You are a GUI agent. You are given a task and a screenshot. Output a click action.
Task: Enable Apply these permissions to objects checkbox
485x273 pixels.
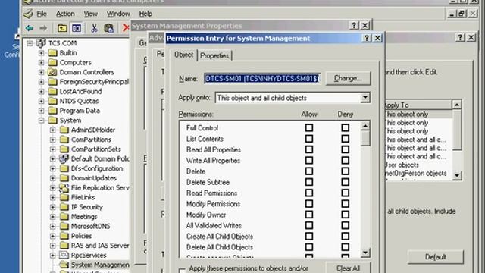tap(182, 270)
